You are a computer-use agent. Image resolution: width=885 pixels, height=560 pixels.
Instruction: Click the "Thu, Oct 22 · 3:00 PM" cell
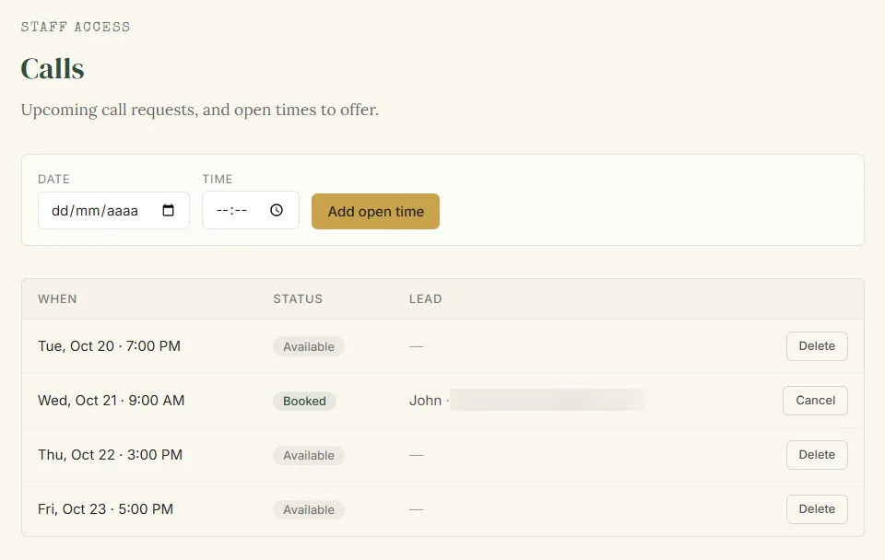point(110,455)
